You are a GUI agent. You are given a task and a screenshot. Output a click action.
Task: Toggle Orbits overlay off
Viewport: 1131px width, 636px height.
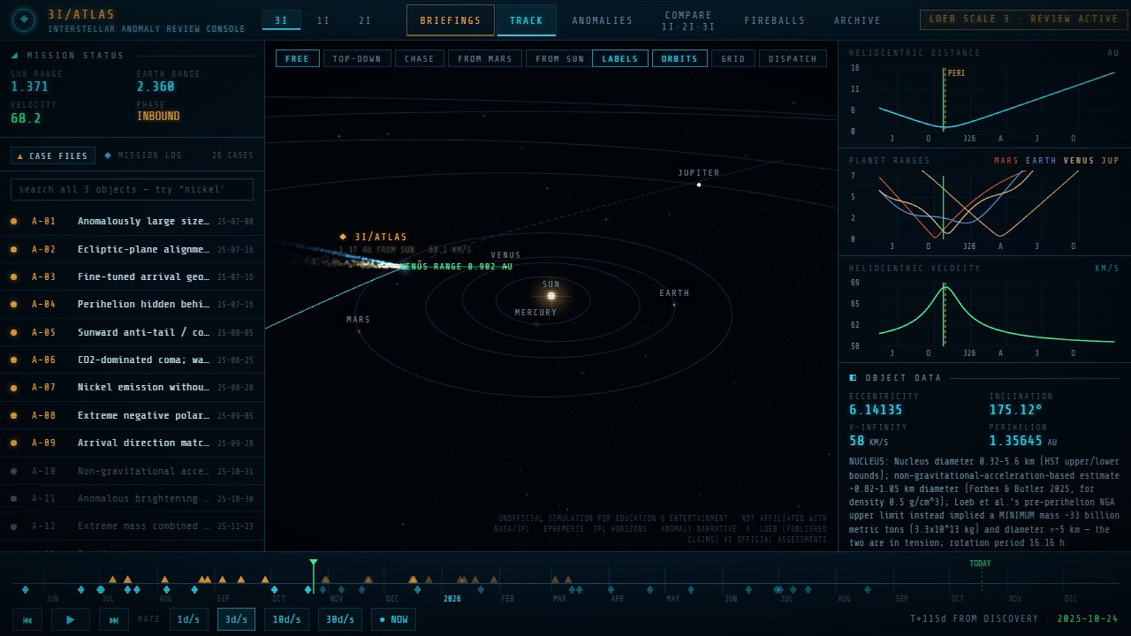680,59
